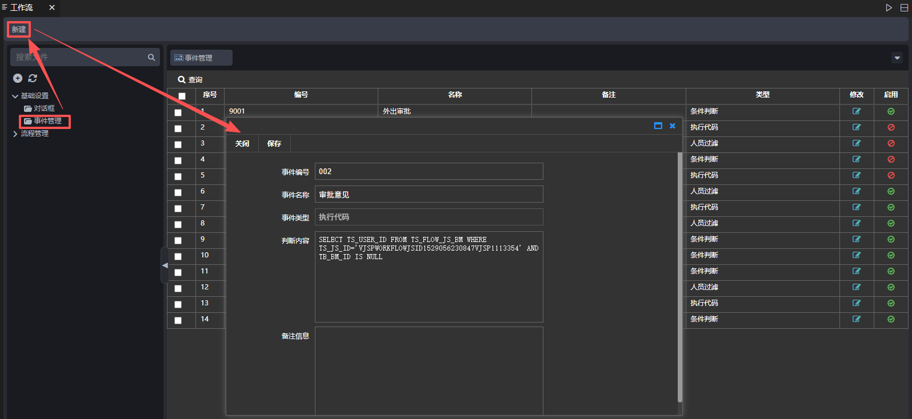This screenshot has height=419, width=912.
Task: Click the search magnifier in sidebar search box
Action: (x=151, y=57)
